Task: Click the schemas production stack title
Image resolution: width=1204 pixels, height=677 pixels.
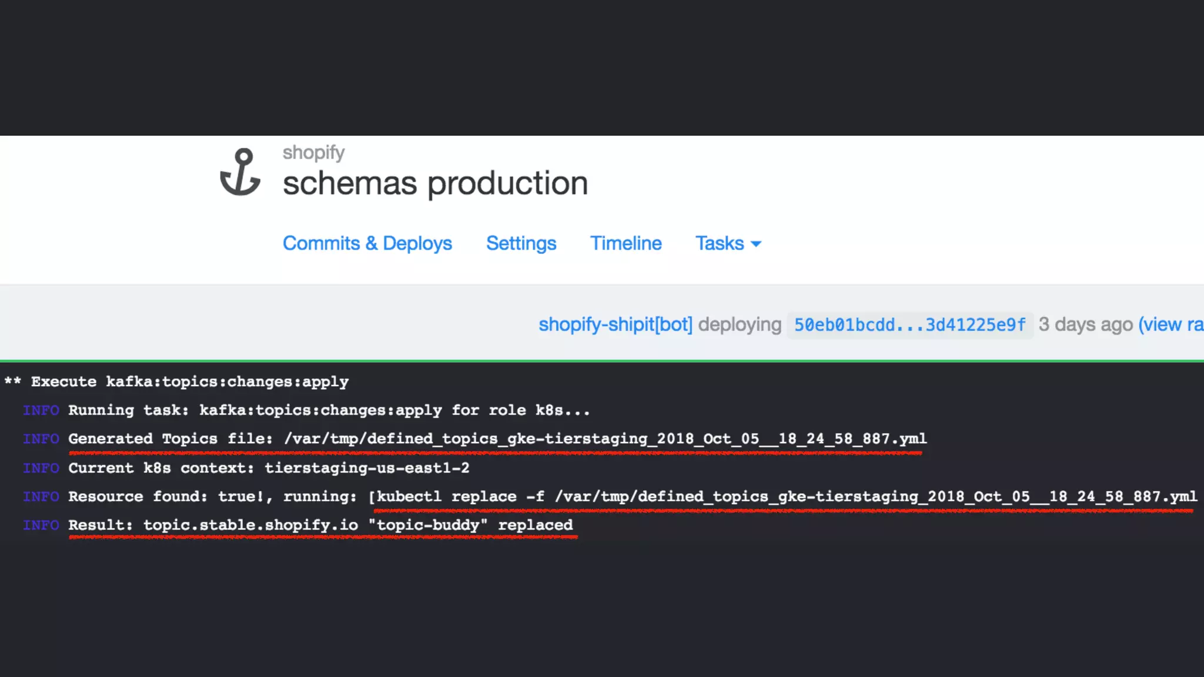Action: (x=435, y=183)
